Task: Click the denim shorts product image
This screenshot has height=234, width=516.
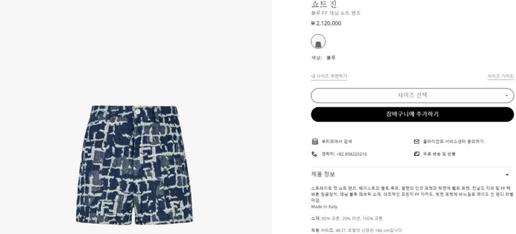Action: tap(134, 165)
